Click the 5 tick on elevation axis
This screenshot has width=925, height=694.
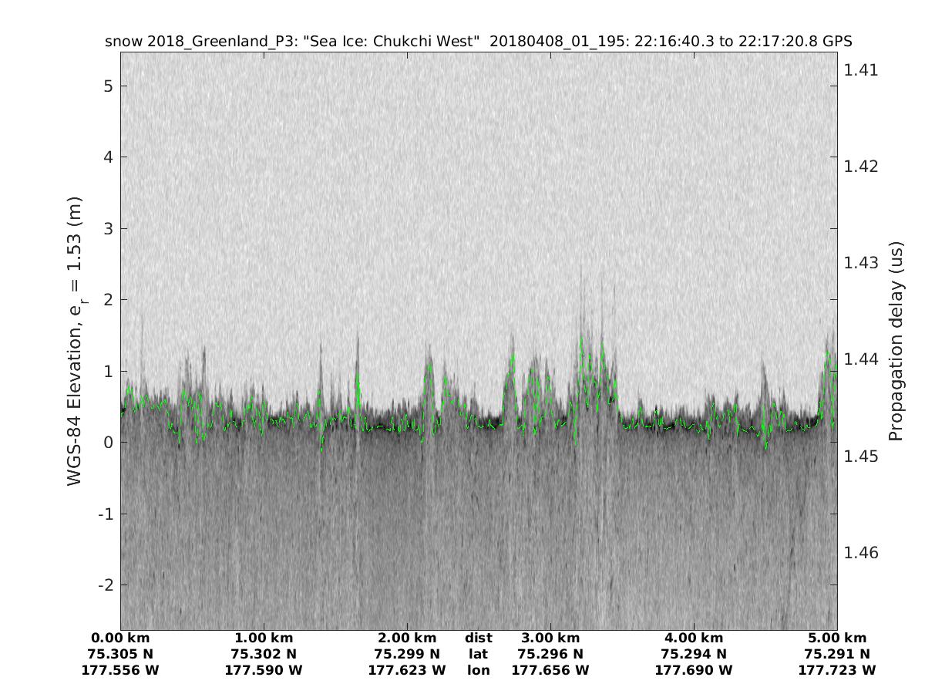pos(109,86)
